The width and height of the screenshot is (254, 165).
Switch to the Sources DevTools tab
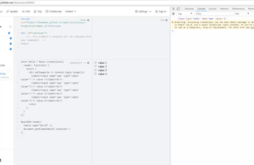pyautogui.click(x=212, y=9)
